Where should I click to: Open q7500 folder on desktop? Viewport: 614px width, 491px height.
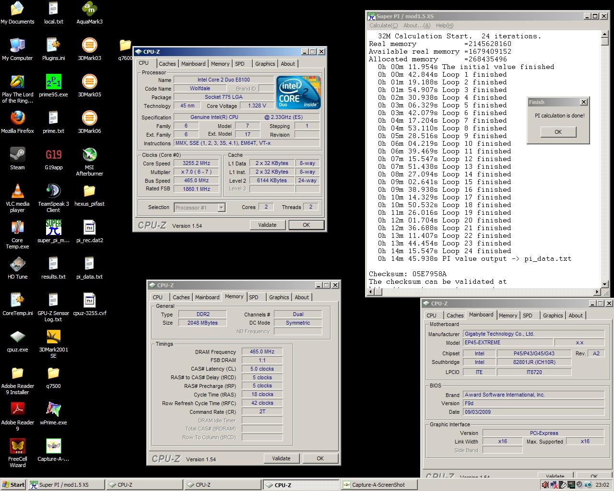[x=53, y=377]
